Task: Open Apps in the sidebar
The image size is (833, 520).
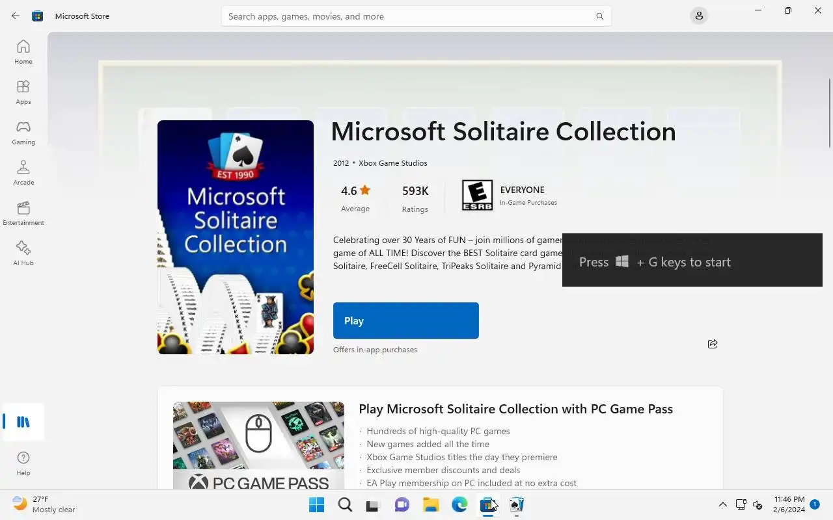Action: click(x=23, y=92)
